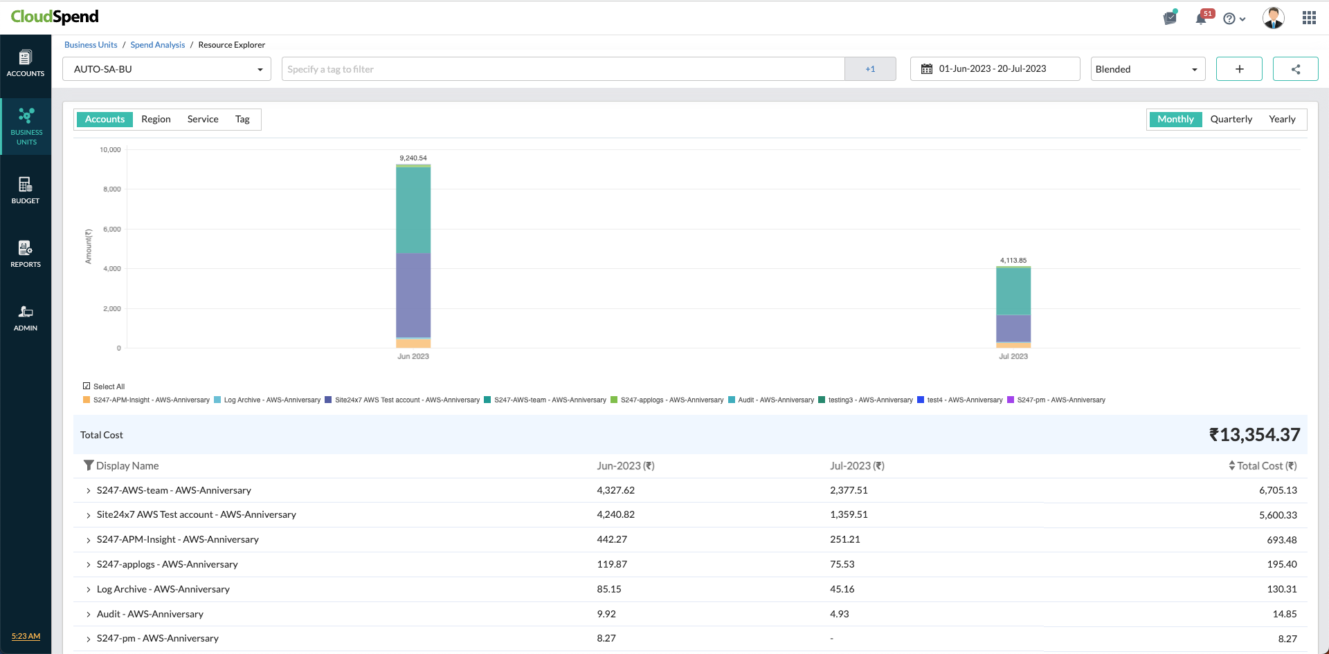Switch to the Region tab
Screen dimensions: 1329x654
coord(156,120)
